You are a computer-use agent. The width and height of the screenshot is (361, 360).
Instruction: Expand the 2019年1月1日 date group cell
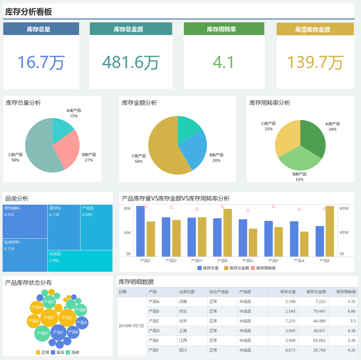pos(131,326)
